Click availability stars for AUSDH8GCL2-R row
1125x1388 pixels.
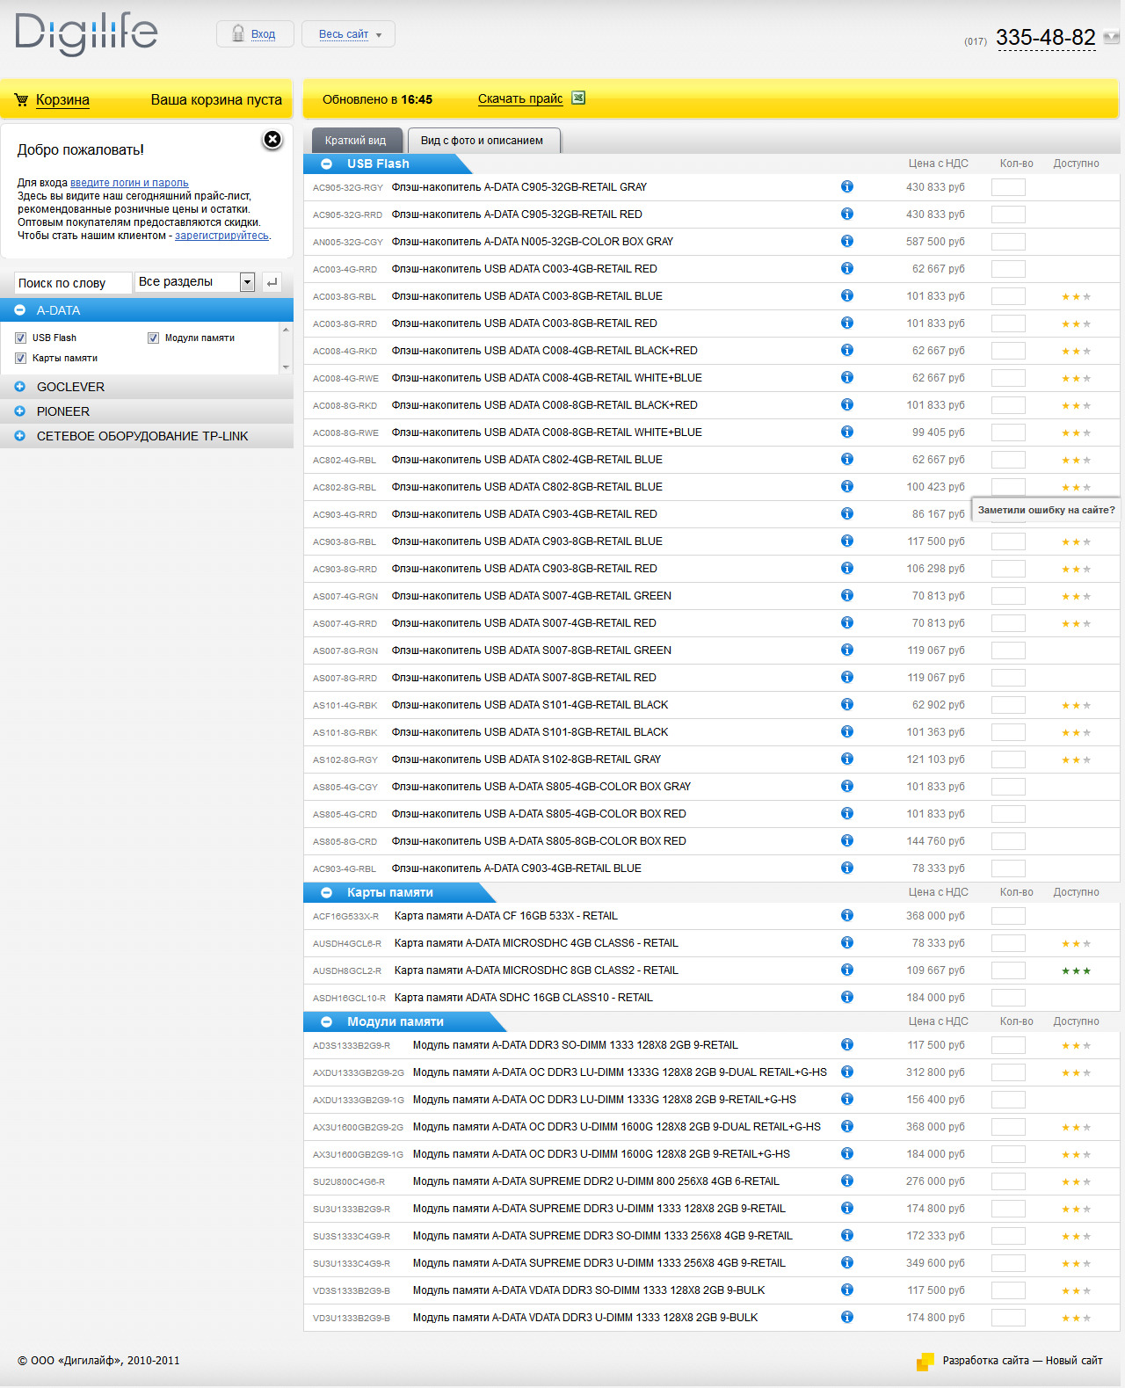click(x=1076, y=971)
